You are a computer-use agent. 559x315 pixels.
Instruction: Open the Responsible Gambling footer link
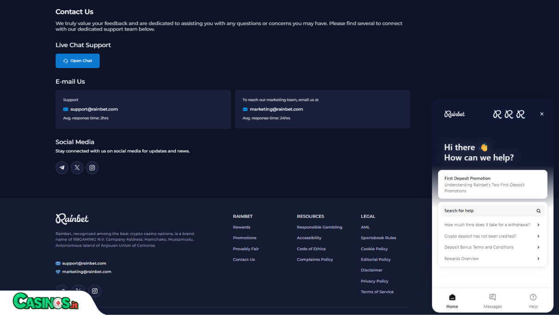tap(320, 227)
